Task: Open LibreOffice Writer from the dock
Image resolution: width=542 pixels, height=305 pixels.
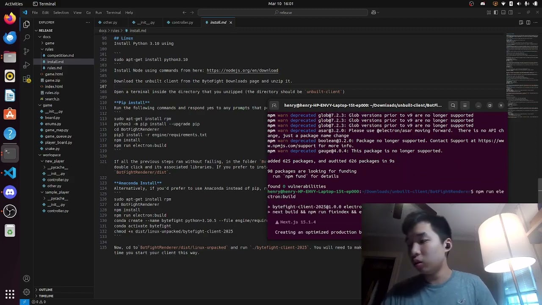Action: tap(10, 95)
